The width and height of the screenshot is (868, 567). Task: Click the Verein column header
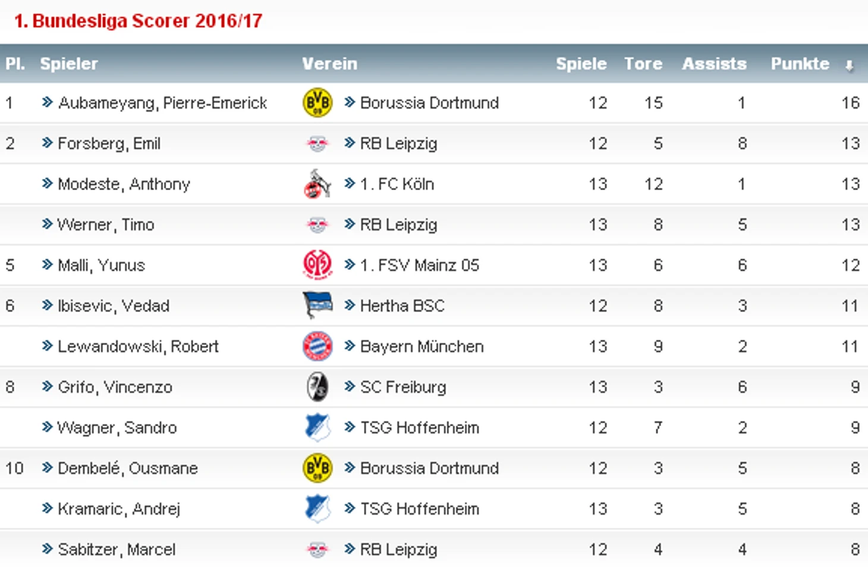329,64
